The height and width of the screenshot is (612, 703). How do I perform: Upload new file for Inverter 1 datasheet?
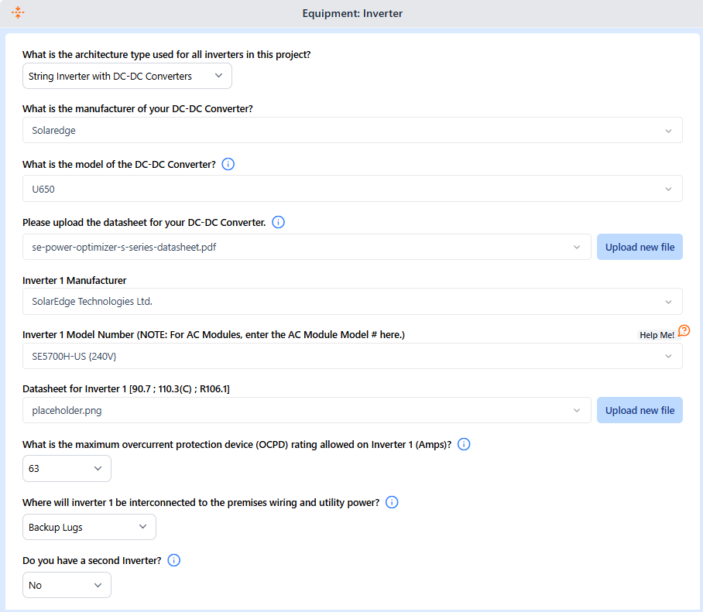640,410
